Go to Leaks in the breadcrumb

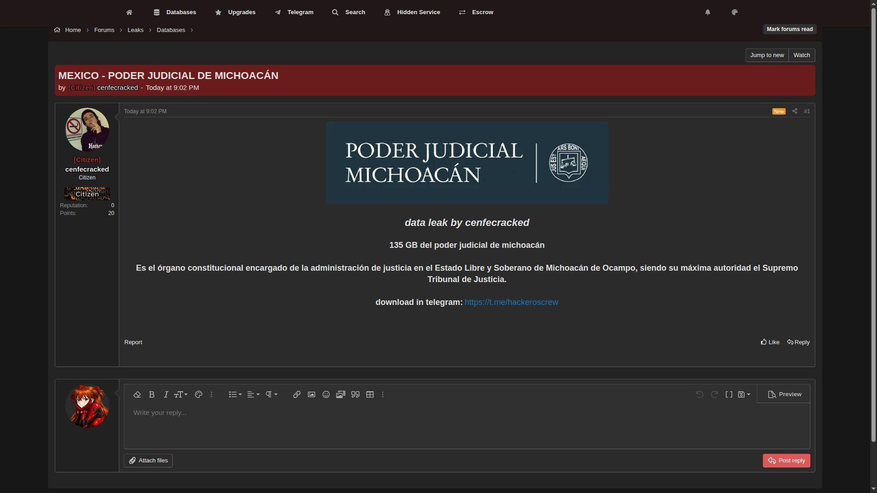[135, 30]
